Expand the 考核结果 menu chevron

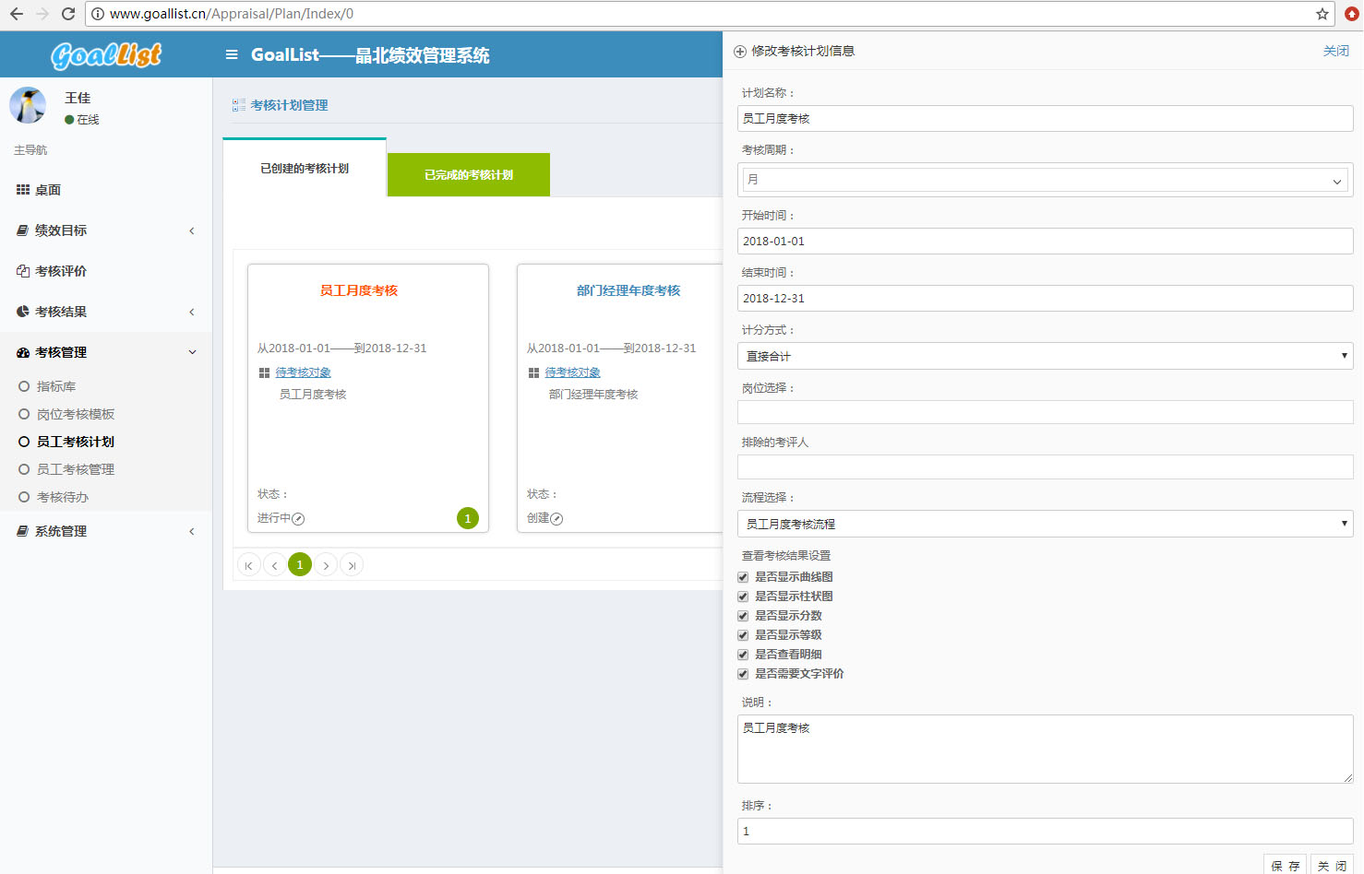click(192, 312)
